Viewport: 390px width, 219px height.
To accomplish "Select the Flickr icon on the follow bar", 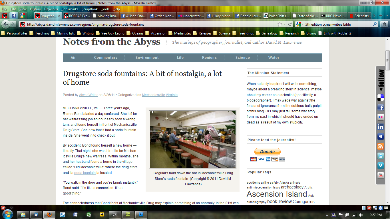I will tap(380, 117).
